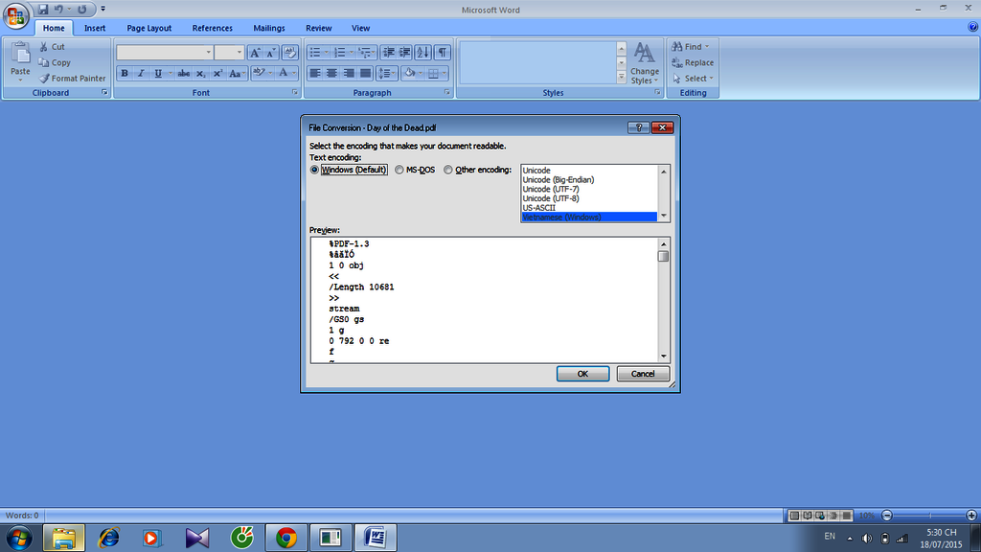Toggle Strikethrough formatting button
The height and width of the screenshot is (552, 981).
pyautogui.click(x=183, y=73)
